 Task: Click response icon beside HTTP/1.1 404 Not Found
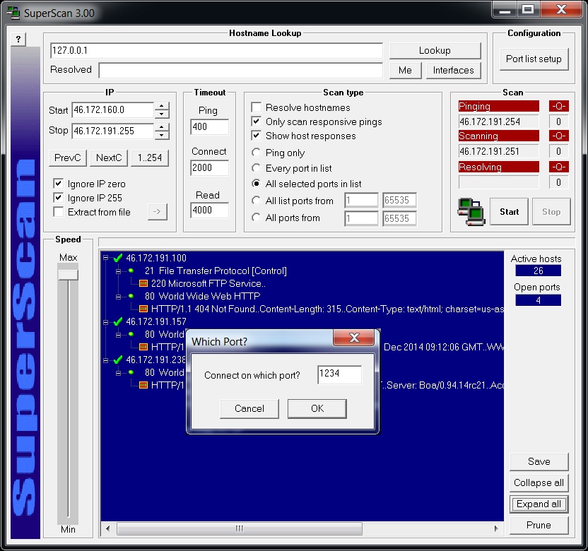143,309
